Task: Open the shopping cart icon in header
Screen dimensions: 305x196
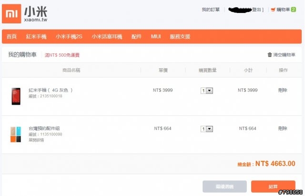Action: pyautogui.click(x=273, y=10)
